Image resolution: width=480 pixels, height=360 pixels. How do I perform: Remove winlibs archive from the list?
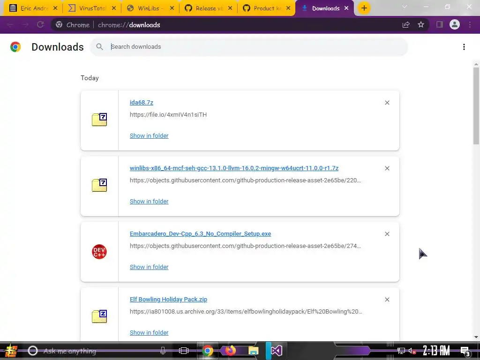click(387, 168)
